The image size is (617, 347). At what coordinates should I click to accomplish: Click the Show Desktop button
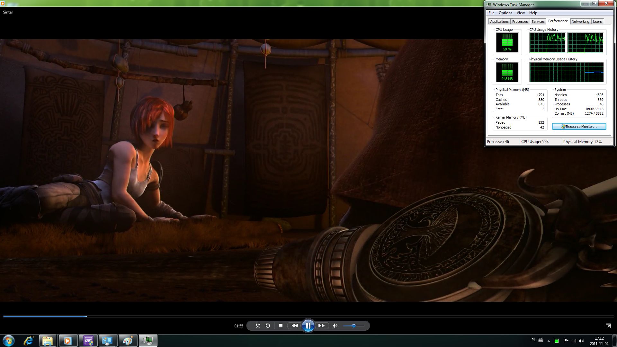click(x=614, y=341)
